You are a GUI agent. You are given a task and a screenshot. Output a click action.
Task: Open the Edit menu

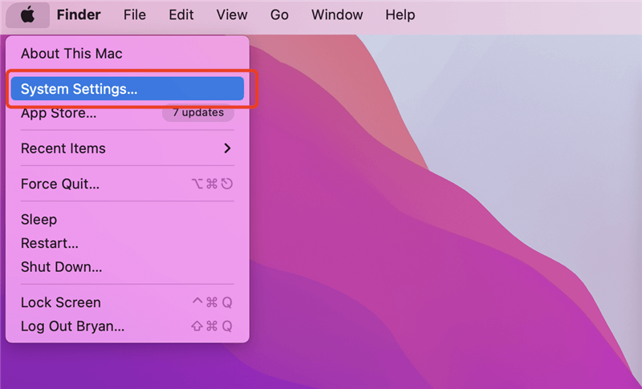pyautogui.click(x=181, y=15)
